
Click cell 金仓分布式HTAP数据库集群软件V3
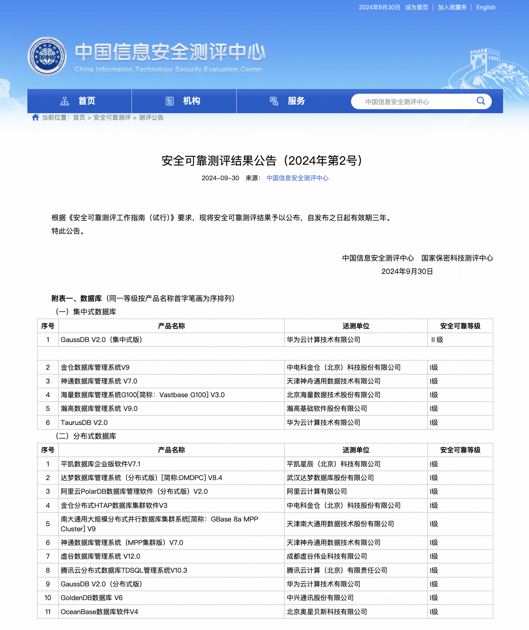pos(172,506)
